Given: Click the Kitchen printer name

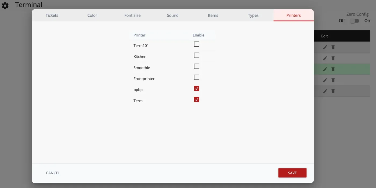Looking at the screenshot, I should coord(140,57).
